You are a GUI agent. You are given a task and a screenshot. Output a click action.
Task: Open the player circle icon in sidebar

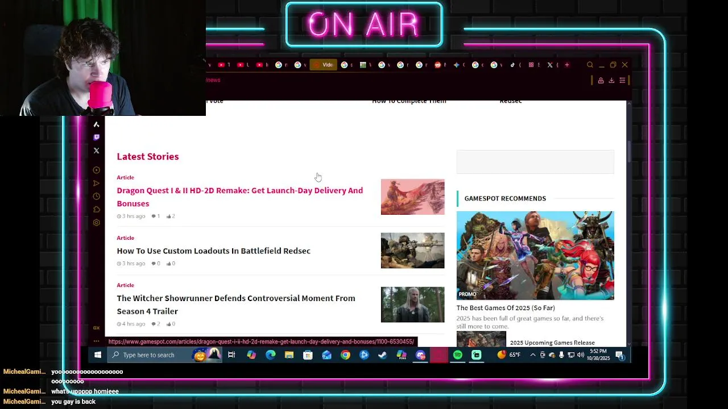(96, 170)
